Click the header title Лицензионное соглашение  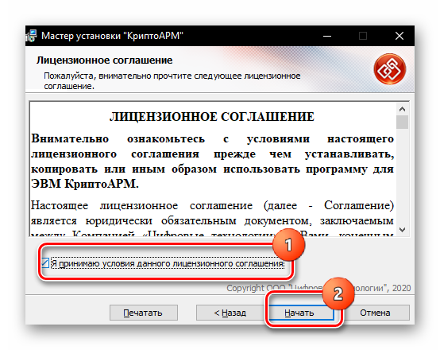pyautogui.click(x=104, y=60)
